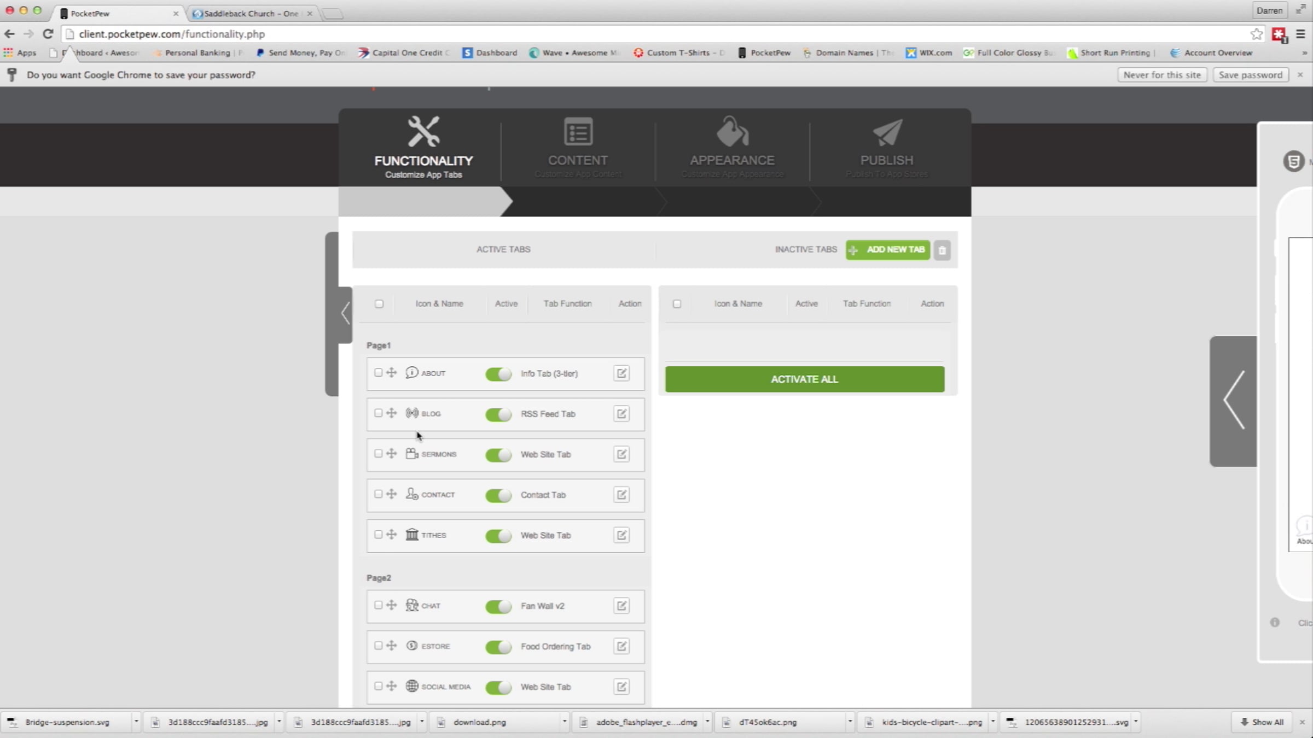Click the trash icon beside Add New Tab
Image resolution: width=1313 pixels, height=738 pixels.
coord(942,250)
